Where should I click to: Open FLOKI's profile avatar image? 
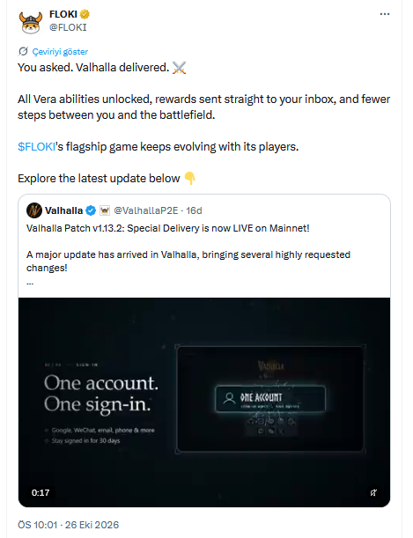point(31,21)
